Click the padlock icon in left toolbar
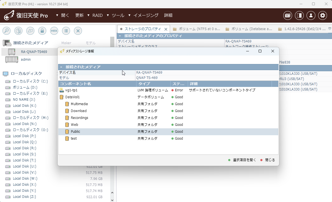 click(x=42, y=31)
